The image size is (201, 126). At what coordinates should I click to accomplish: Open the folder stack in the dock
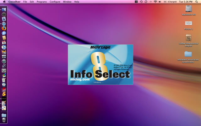[4, 115]
